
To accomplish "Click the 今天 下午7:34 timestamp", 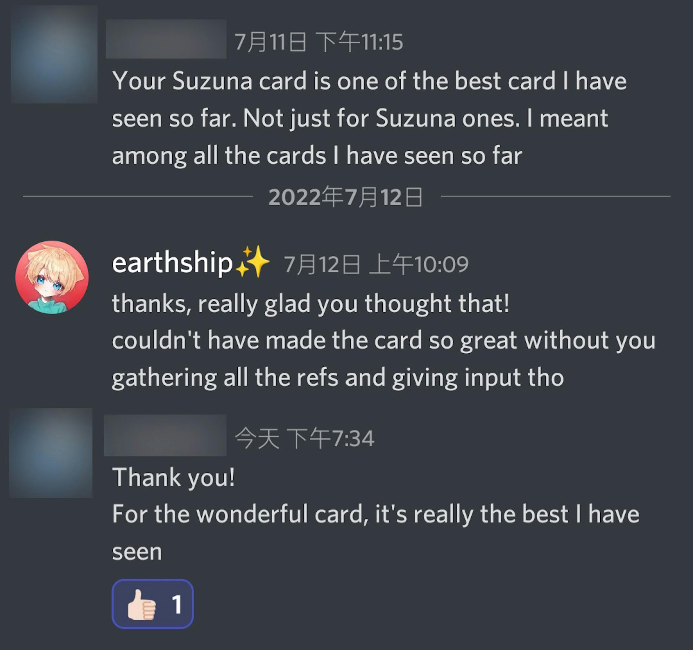I will [304, 438].
